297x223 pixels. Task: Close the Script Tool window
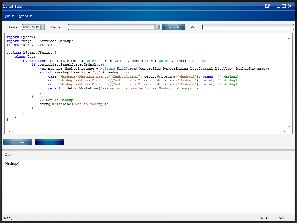click(289, 6)
